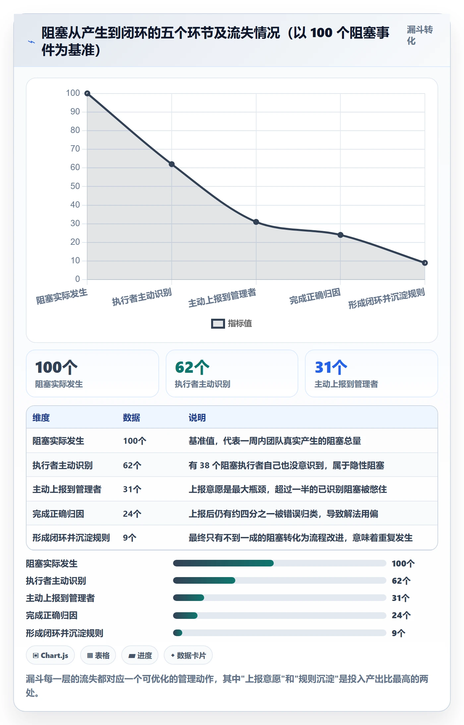Select 执行者主动识别 in the table's 维度 column

[x=63, y=465]
